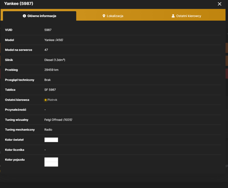Image resolution: width=228 pixels, height=188 pixels.
Task: Click the lower Kolor pojazdu swatch
Action: coord(51,164)
